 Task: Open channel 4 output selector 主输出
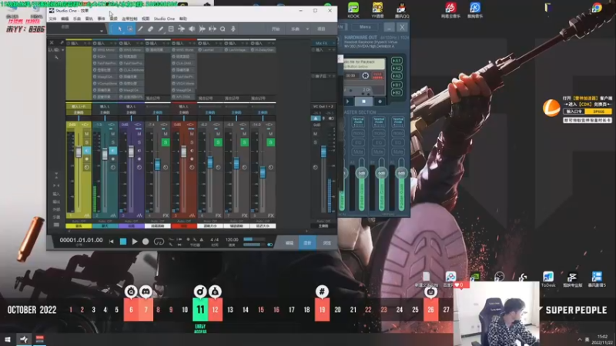(x=158, y=112)
